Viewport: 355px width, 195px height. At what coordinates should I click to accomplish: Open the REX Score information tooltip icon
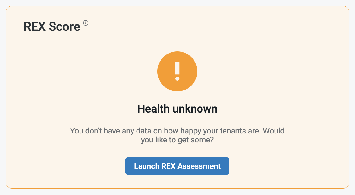tap(86, 23)
